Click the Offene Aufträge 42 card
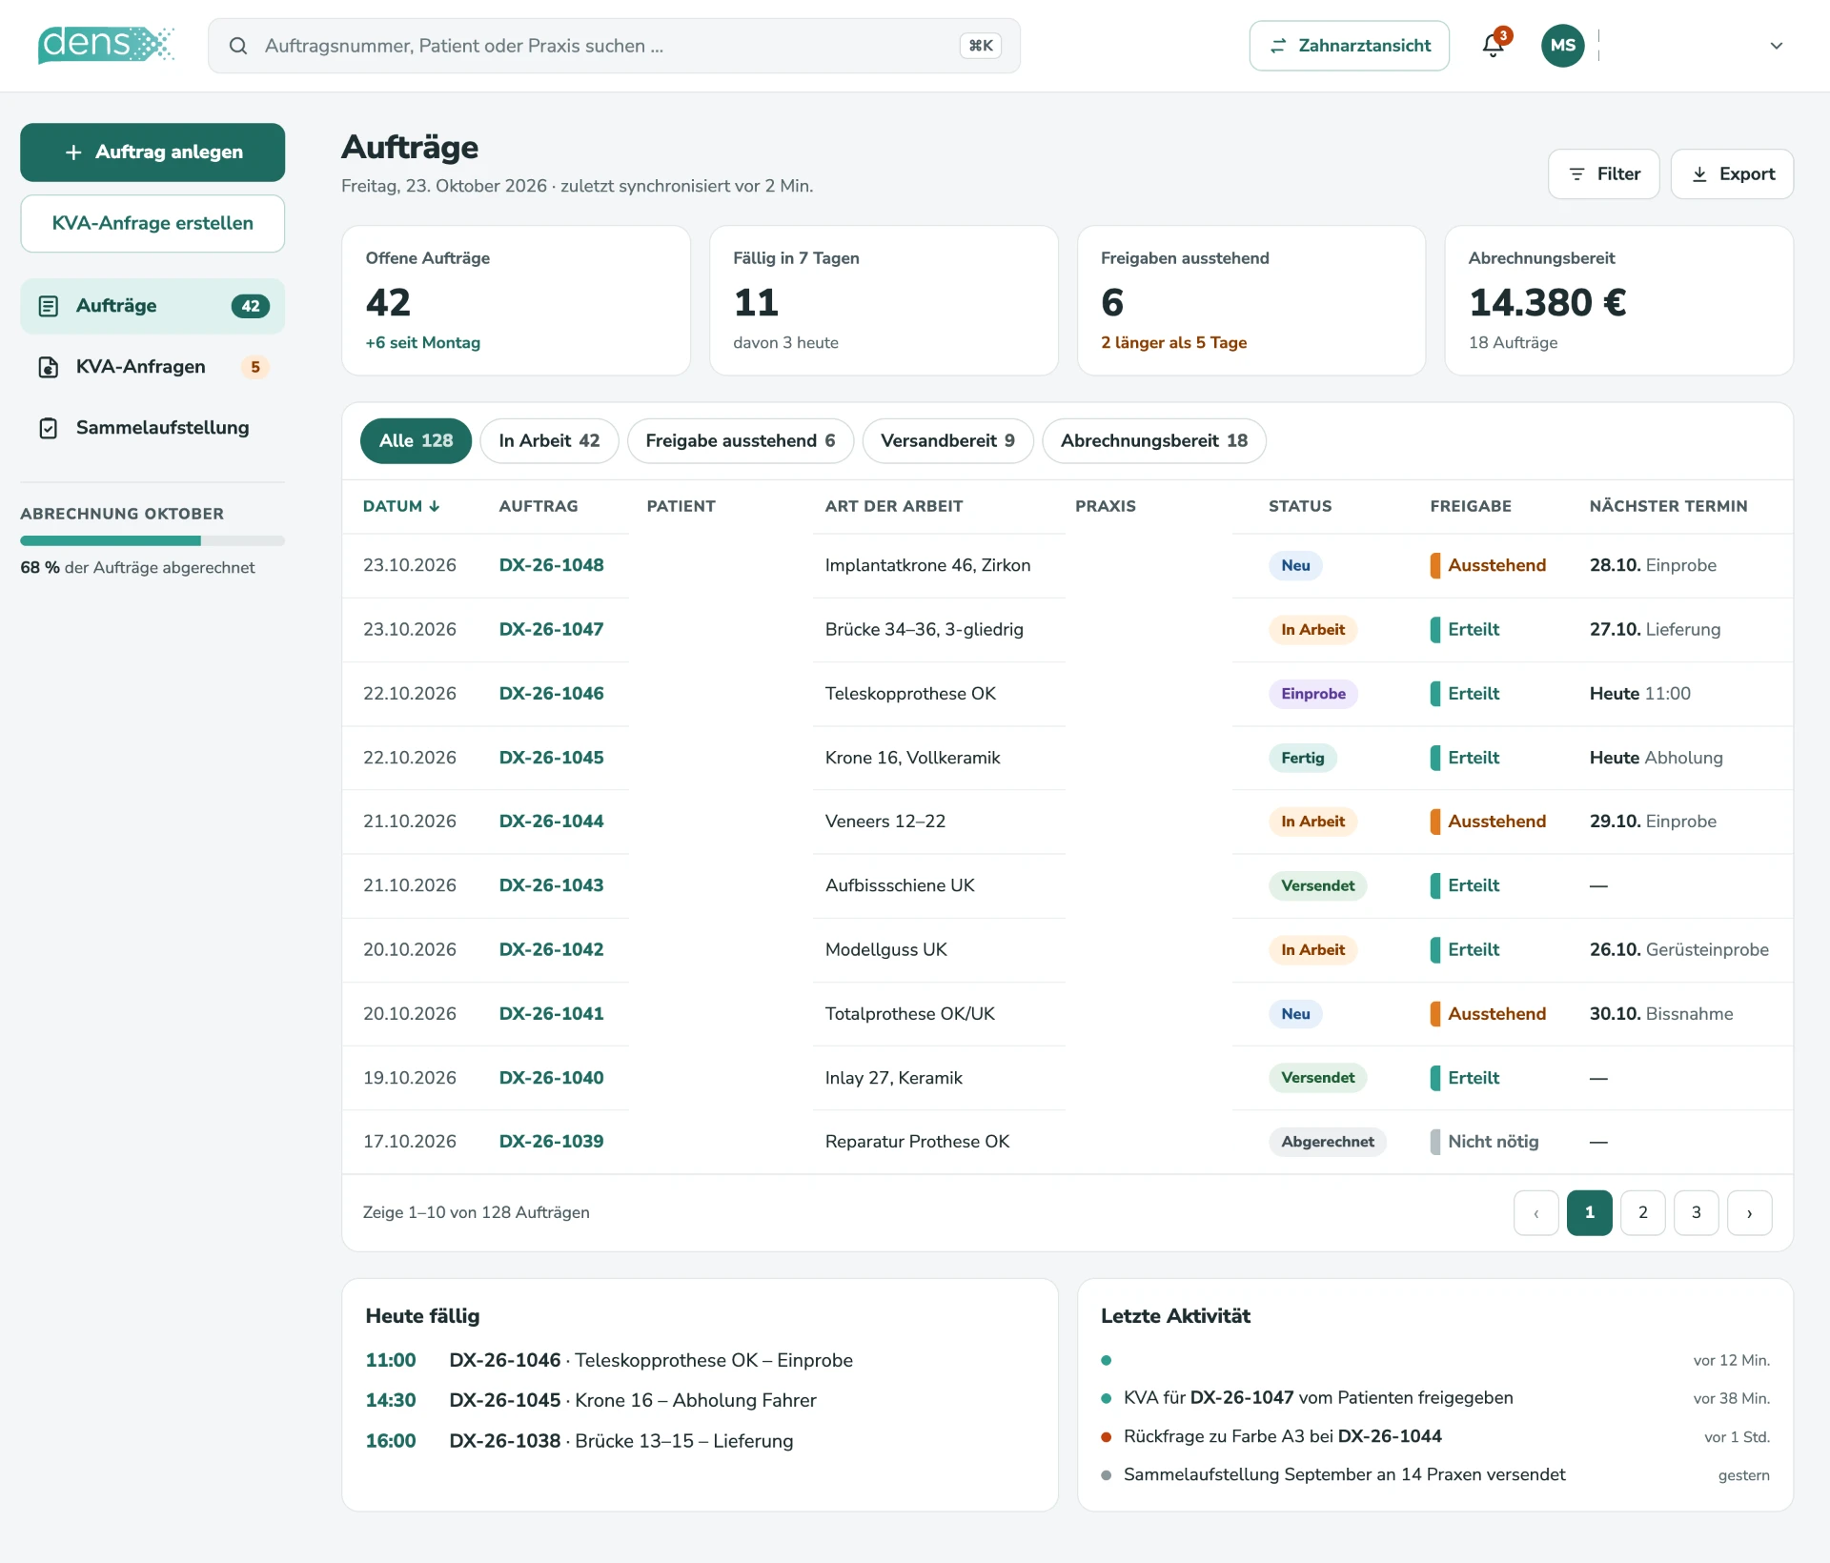 (516, 300)
